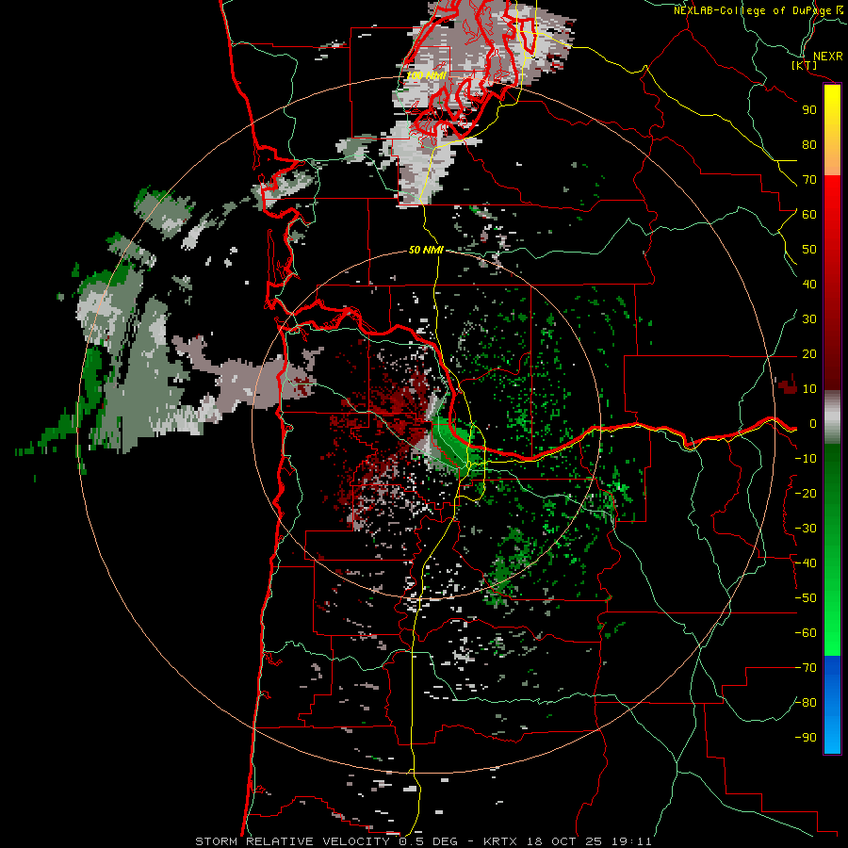Select the -20 value on velocity scale
848x848 pixels.
[806, 494]
